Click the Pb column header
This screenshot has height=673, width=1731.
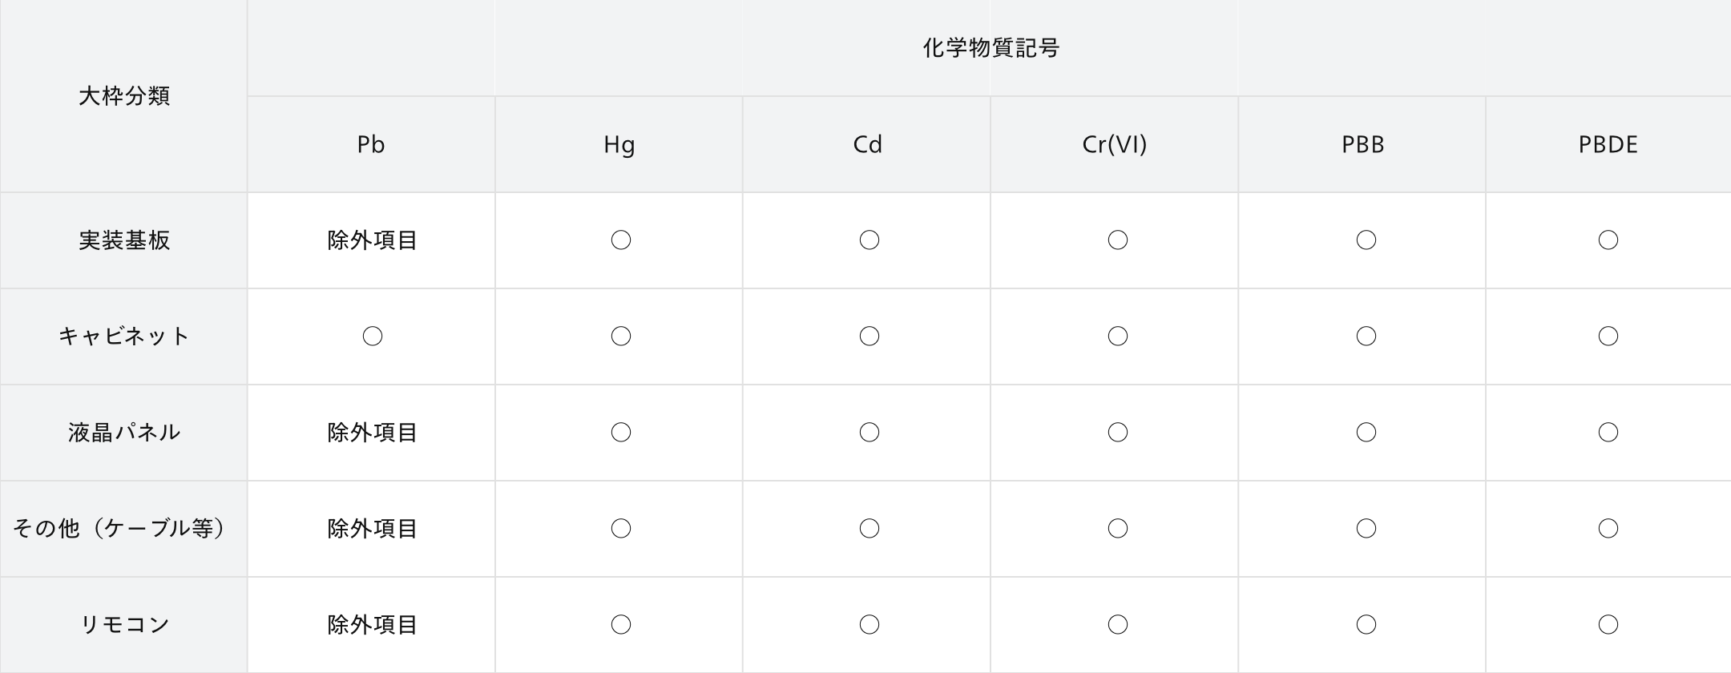[x=371, y=144]
